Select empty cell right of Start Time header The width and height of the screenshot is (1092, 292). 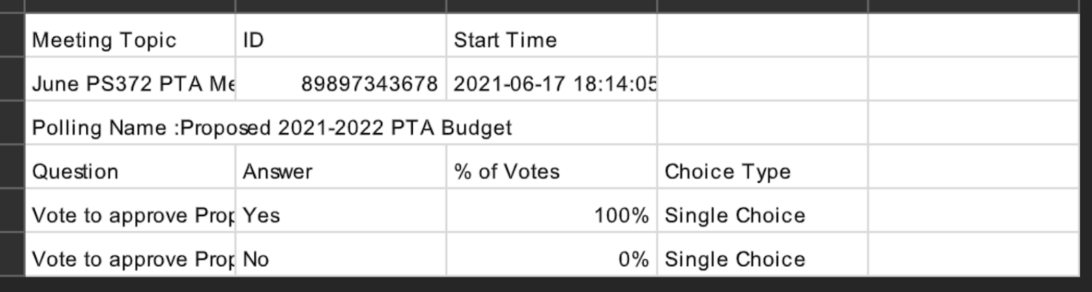pyautogui.click(x=762, y=40)
